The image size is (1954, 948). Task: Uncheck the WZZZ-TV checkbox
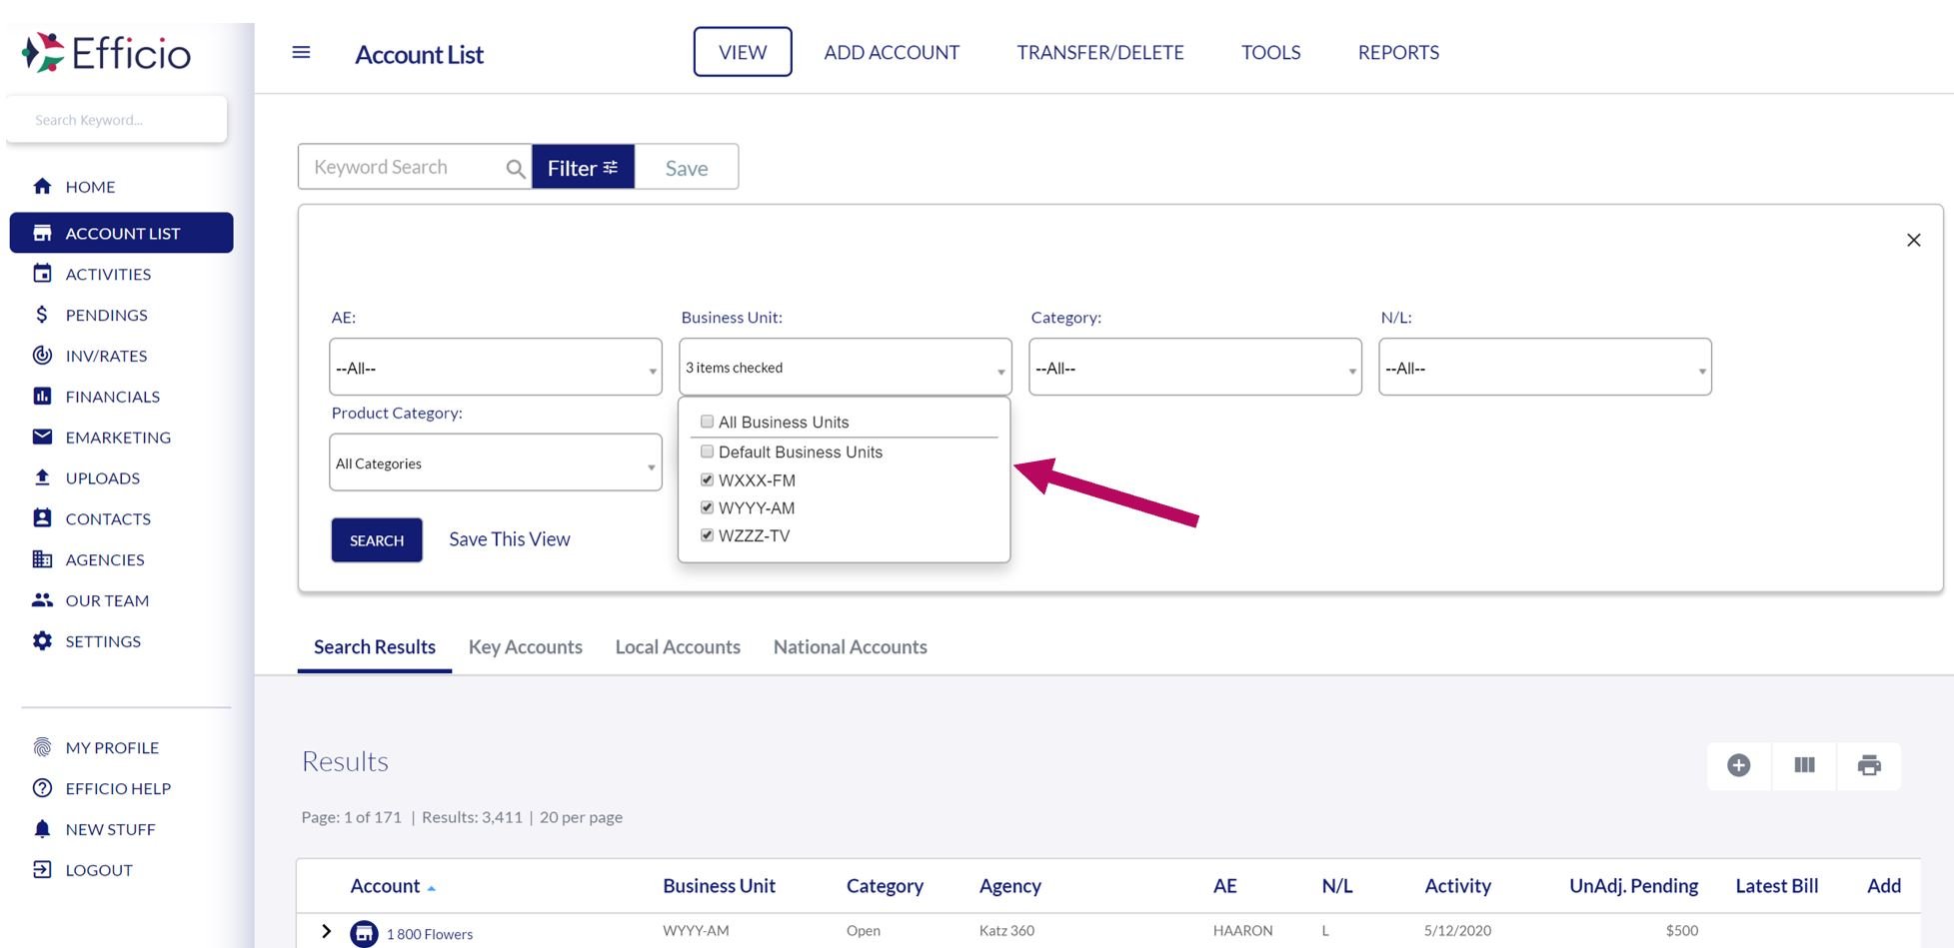coord(707,535)
